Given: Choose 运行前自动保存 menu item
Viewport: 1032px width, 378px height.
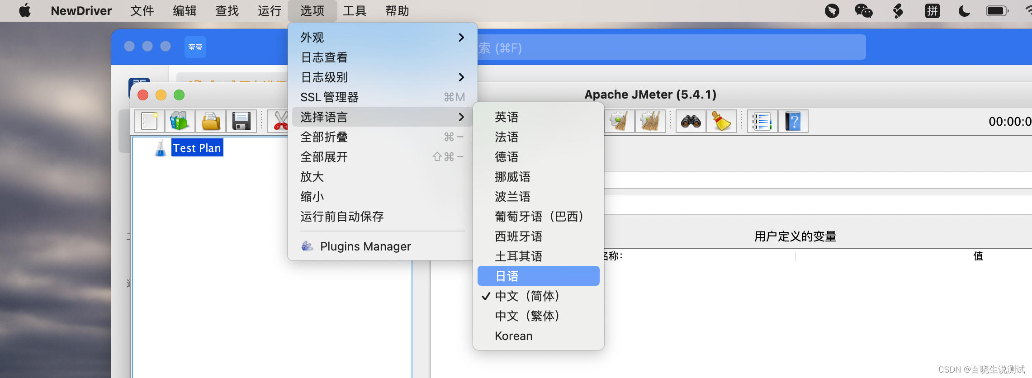Looking at the screenshot, I should point(382,216).
